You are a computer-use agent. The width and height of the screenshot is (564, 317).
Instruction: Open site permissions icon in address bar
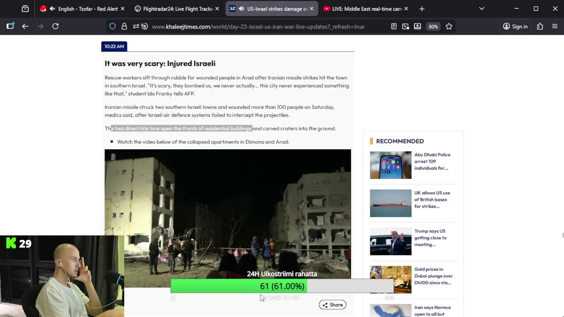pos(136,26)
